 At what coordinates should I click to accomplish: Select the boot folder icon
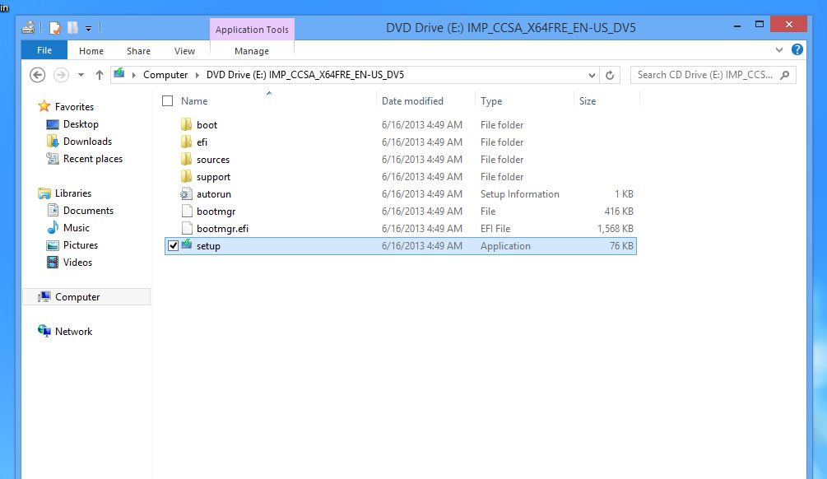[x=186, y=124]
